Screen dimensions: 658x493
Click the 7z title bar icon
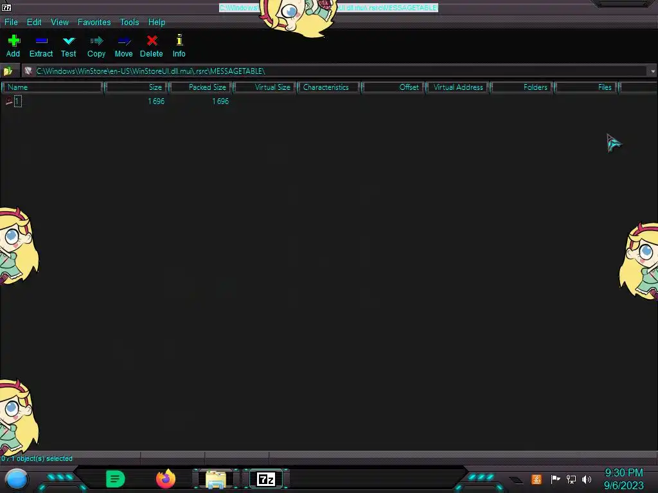click(6, 7)
